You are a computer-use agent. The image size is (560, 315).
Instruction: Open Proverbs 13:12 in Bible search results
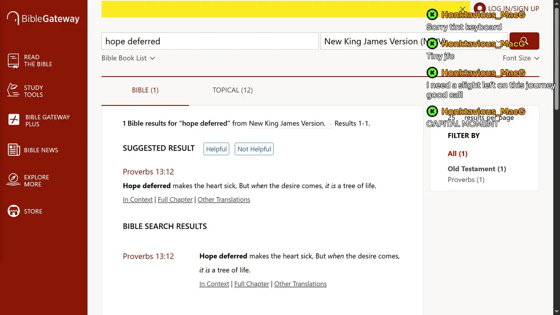coord(148,256)
